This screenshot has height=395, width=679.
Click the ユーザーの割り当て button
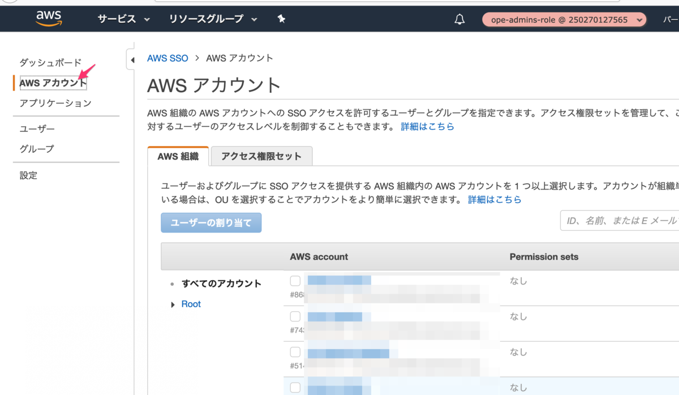[x=211, y=223]
